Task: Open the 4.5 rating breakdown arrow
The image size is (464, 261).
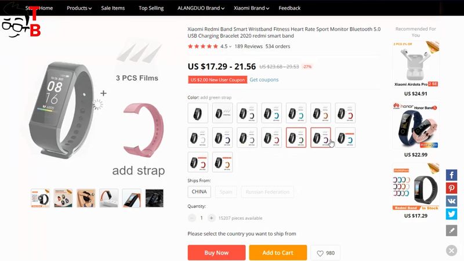Action: [230, 46]
